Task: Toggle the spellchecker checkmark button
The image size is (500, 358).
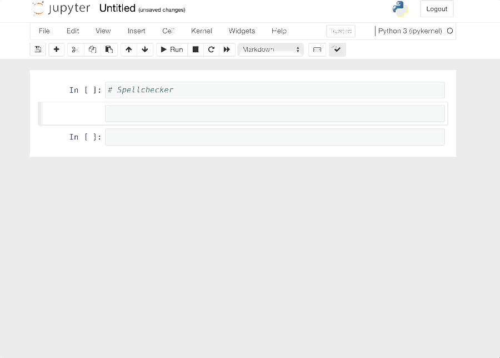Action: tap(337, 49)
